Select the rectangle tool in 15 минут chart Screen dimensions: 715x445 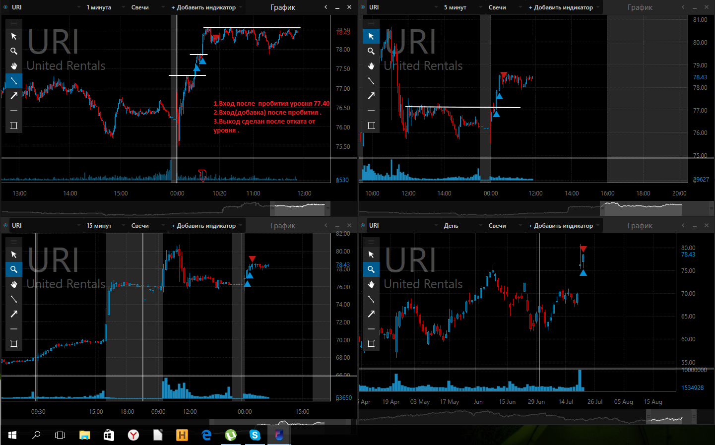point(14,344)
